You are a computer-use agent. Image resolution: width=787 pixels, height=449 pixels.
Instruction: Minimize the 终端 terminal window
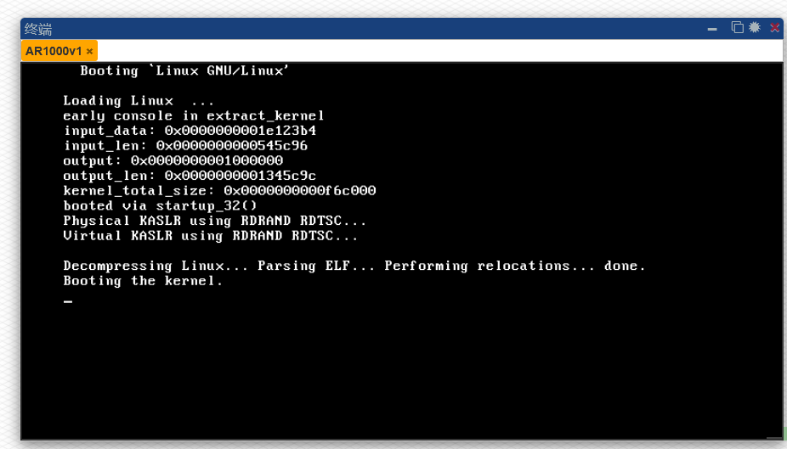pyautogui.click(x=712, y=29)
